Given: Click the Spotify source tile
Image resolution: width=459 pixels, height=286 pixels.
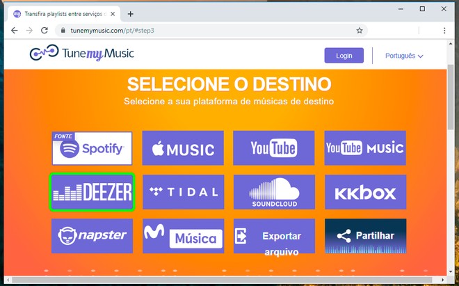Looking at the screenshot, I should point(92,148).
